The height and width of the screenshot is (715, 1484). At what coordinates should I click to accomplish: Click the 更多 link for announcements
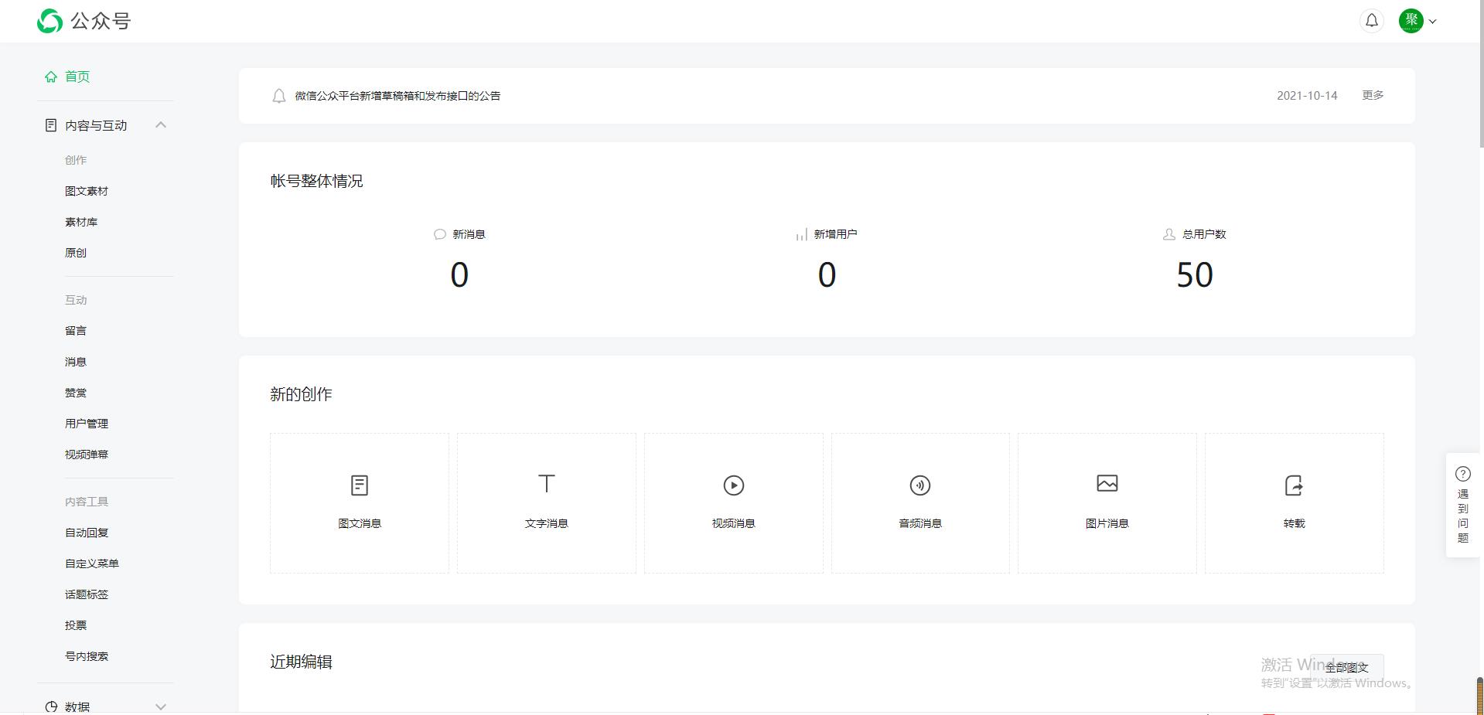(x=1373, y=95)
